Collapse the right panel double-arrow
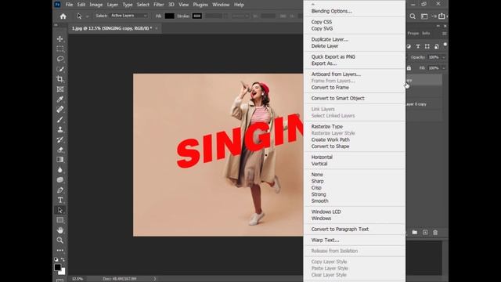 (438, 26)
